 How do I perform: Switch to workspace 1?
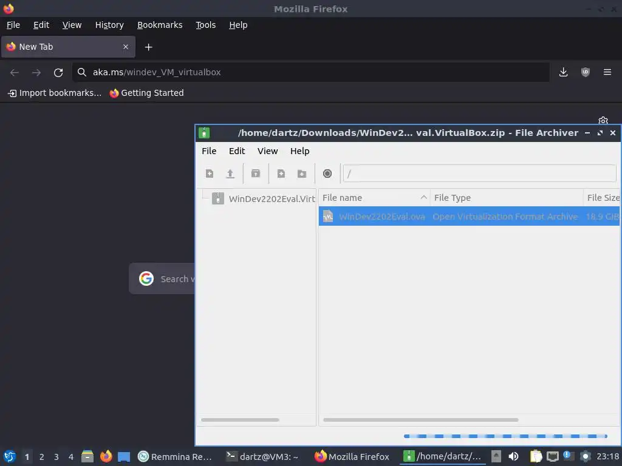point(27,457)
